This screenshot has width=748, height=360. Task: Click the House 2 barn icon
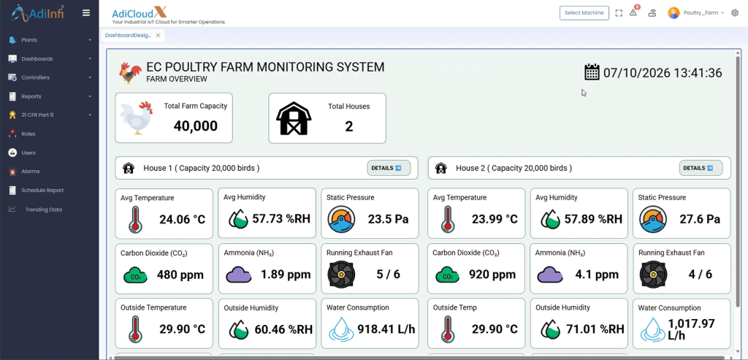pyautogui.click(x=440, y=169)
